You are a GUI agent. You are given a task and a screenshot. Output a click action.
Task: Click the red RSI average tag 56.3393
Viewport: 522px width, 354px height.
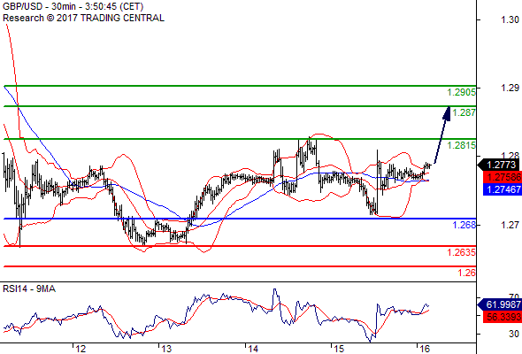(x=503, y=317)
